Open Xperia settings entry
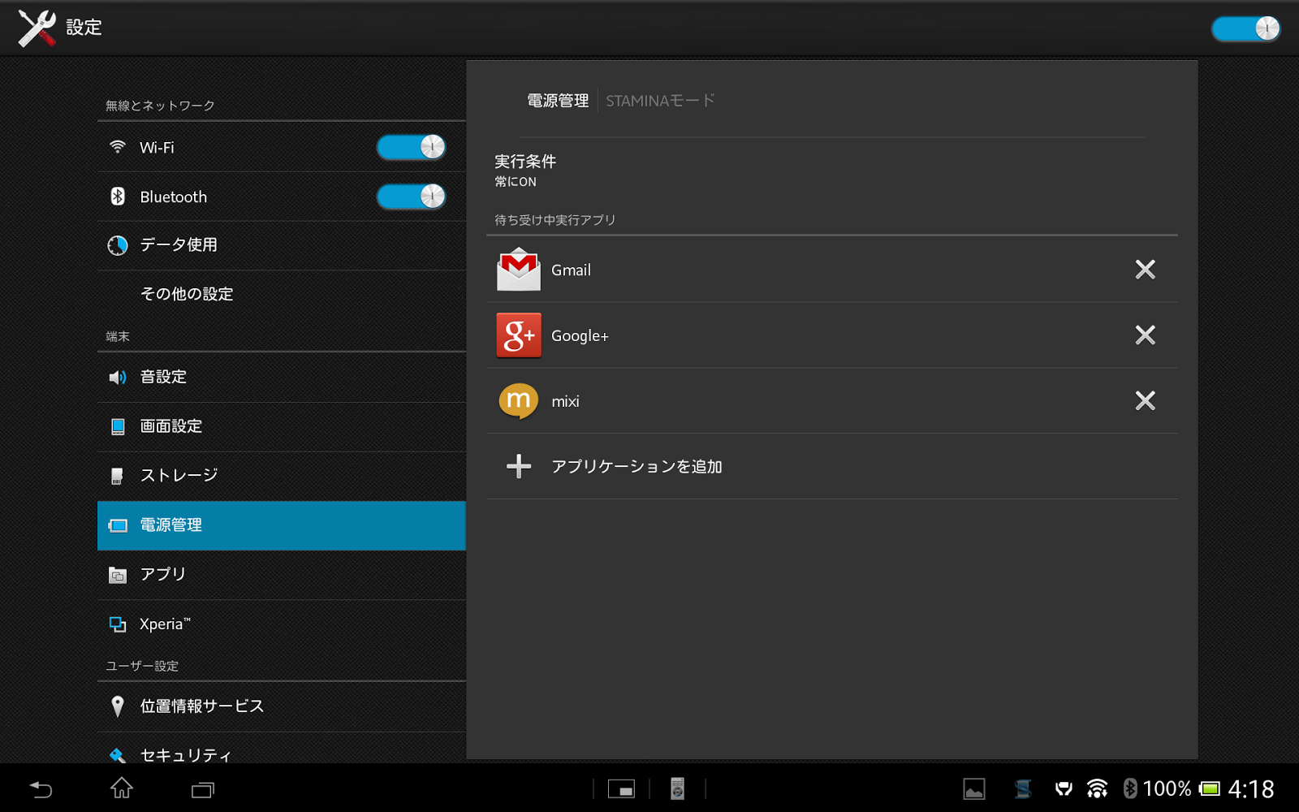1299x812 pixels. 281,624
